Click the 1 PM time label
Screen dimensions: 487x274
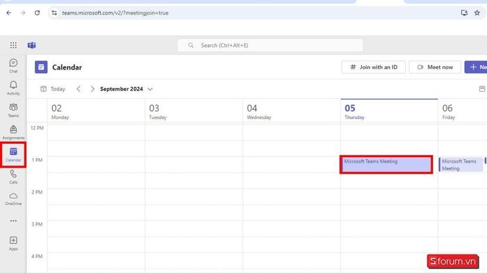pos(37,160)
